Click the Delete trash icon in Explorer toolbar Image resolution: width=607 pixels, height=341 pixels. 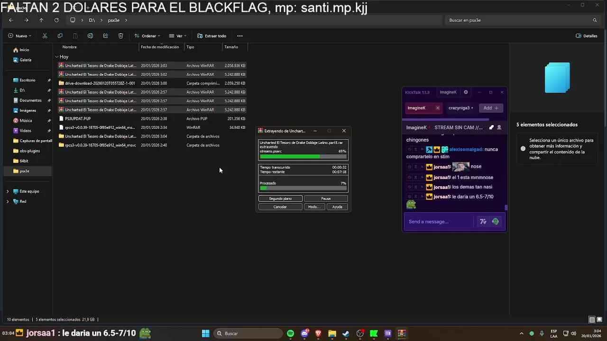[120, 36]
